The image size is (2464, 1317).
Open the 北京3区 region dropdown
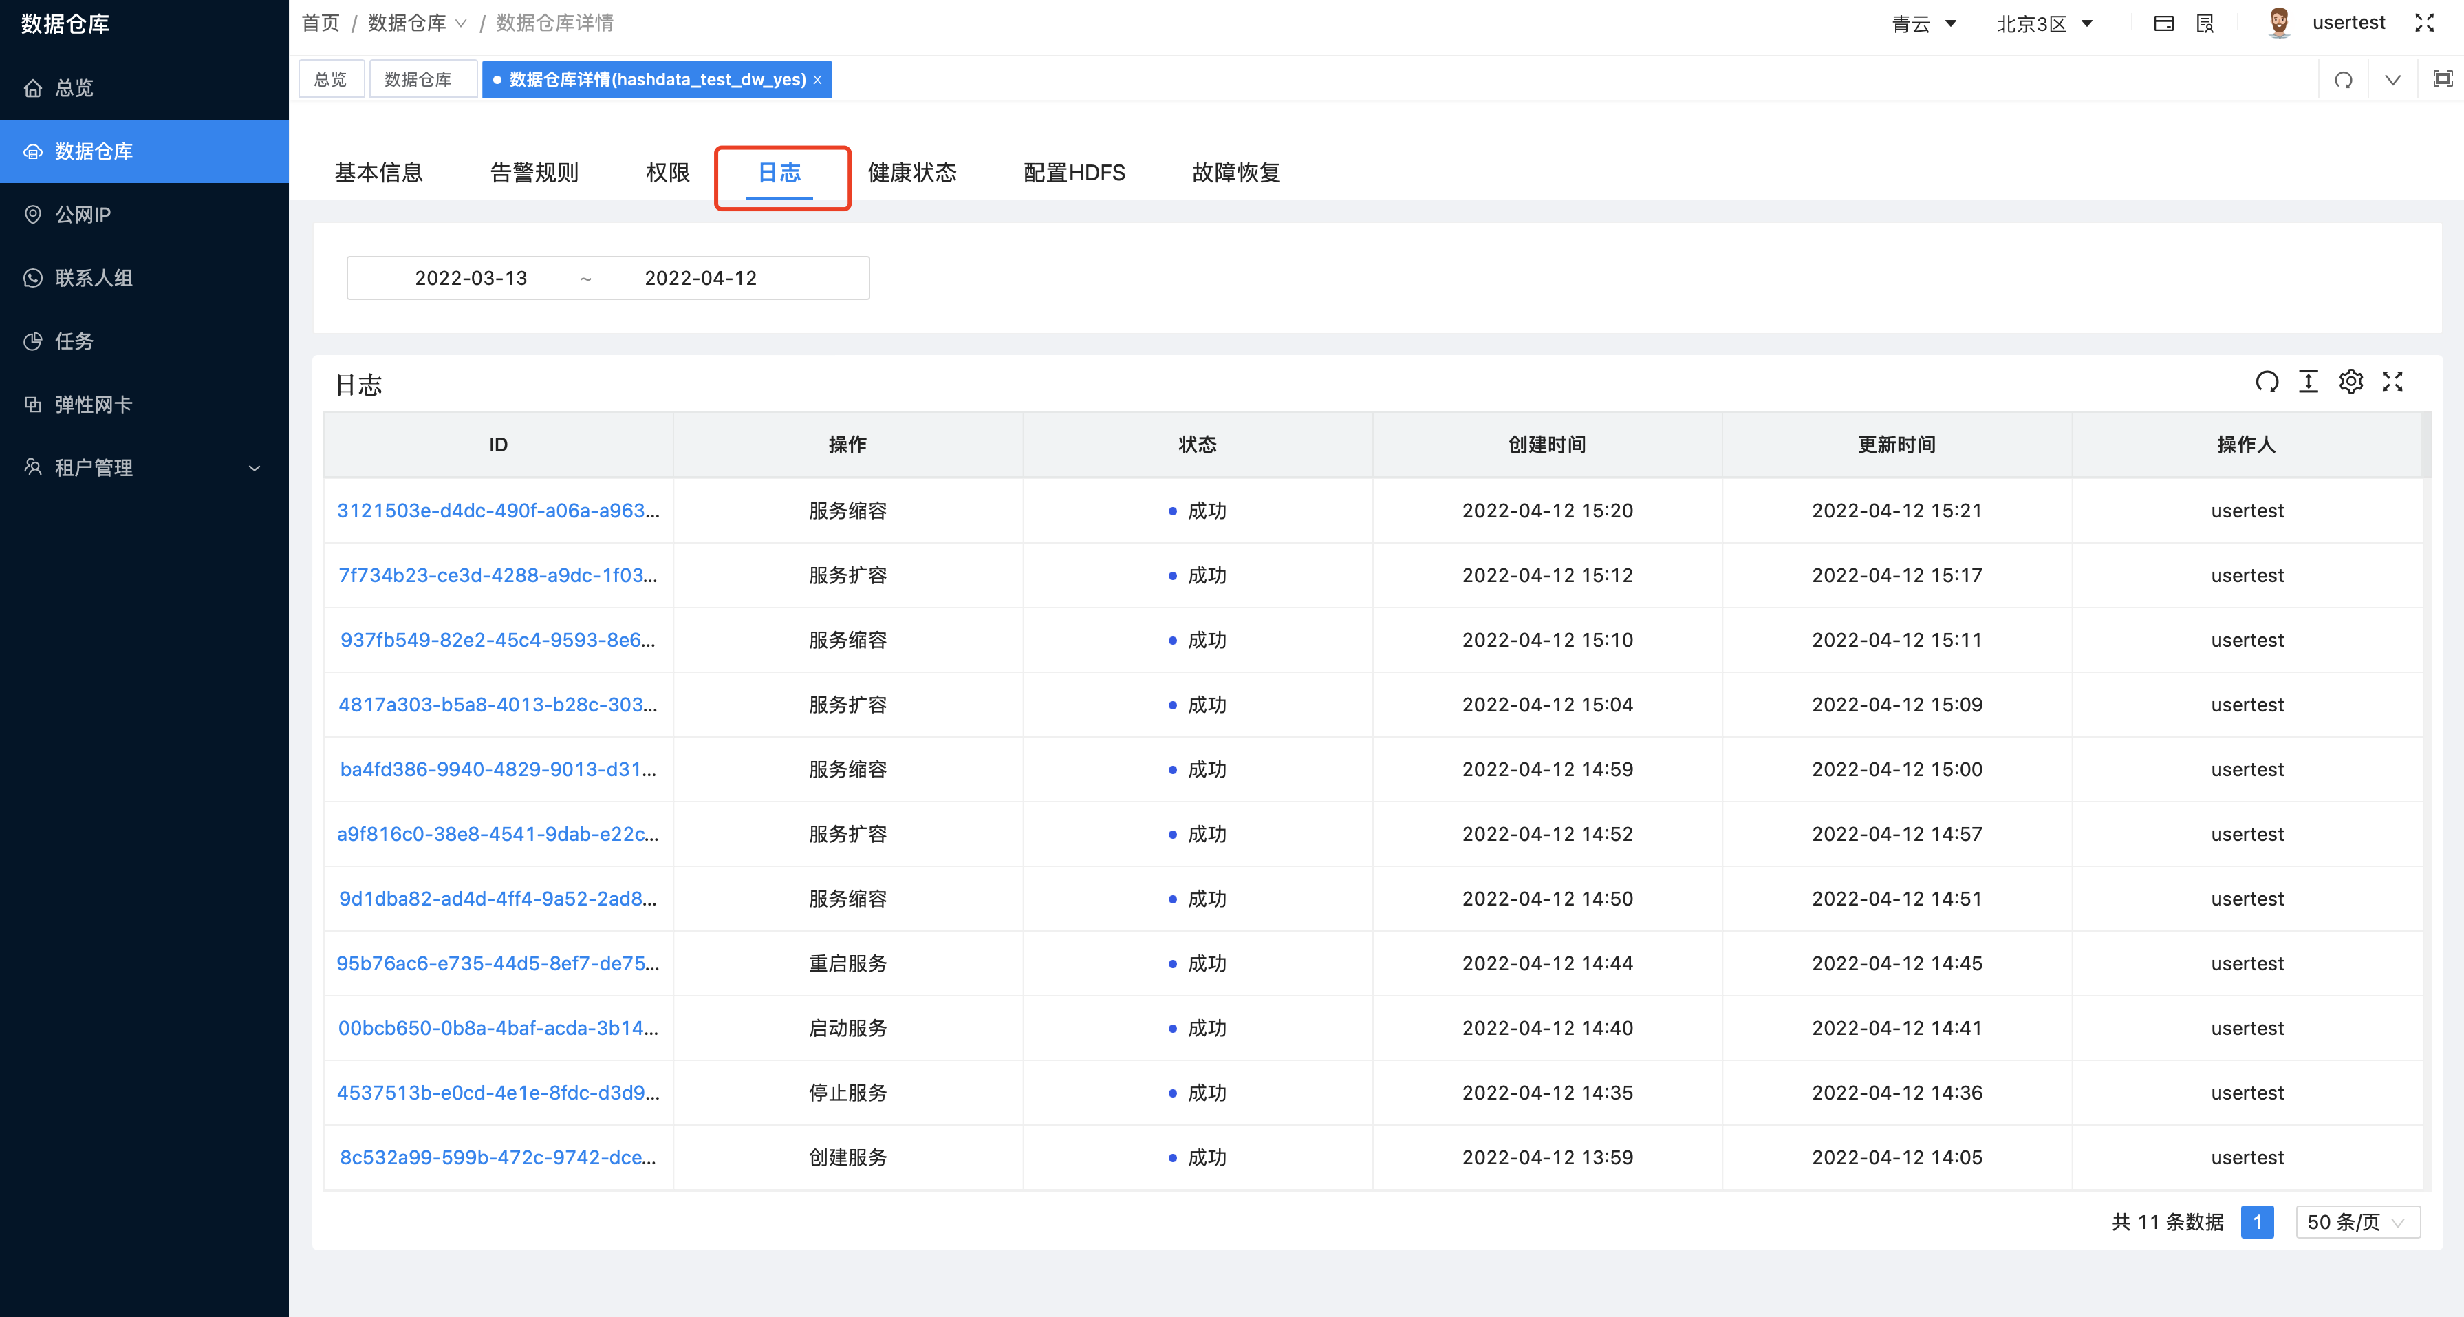pyautogui.click(x=2045, y=23)
